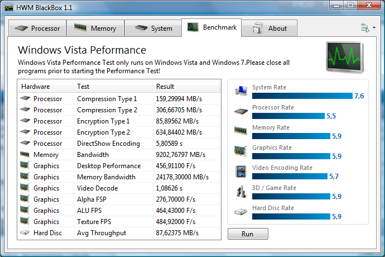
Task: Click the Hard Disc Rate drive icon
Action: (240, 212)
